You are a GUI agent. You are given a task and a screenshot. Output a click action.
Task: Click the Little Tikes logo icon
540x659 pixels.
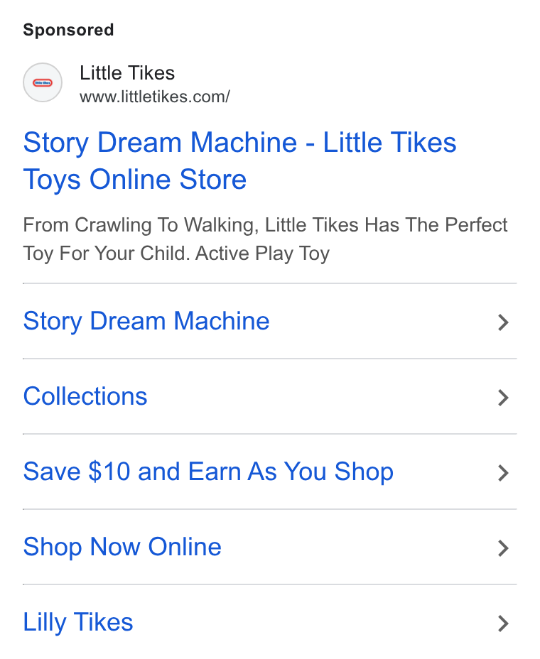(43, 82)
